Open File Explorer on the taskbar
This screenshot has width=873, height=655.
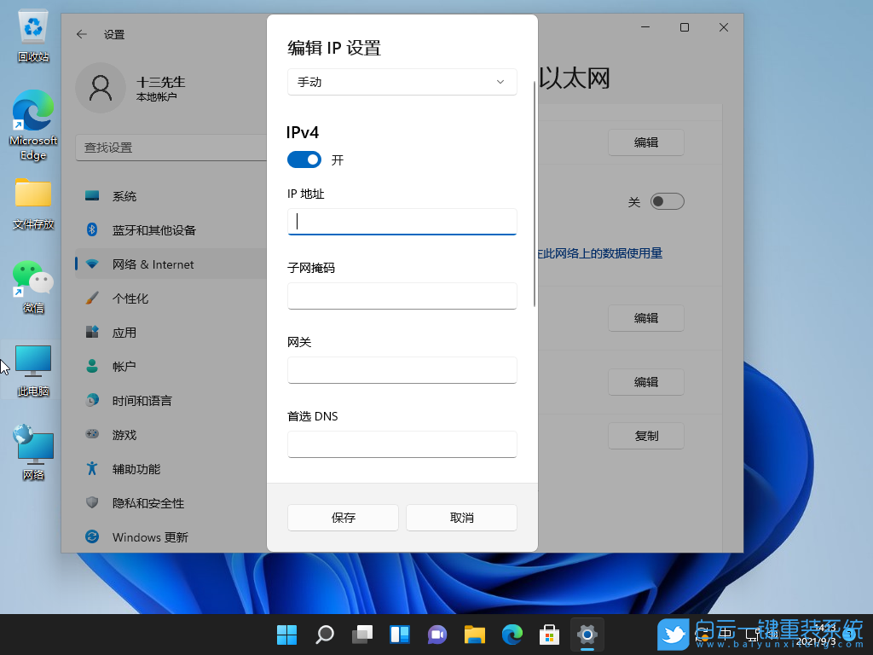coord(474,635)
